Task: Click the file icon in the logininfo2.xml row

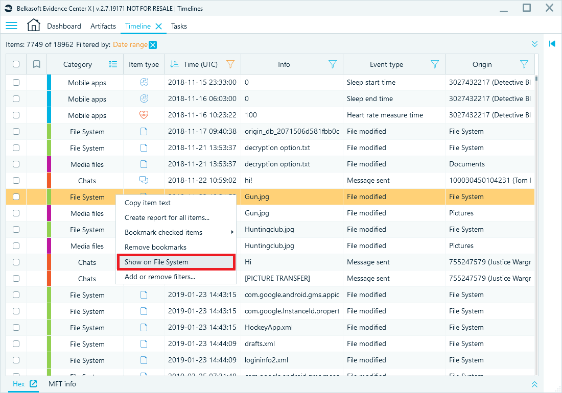Action: coord(144,360)
